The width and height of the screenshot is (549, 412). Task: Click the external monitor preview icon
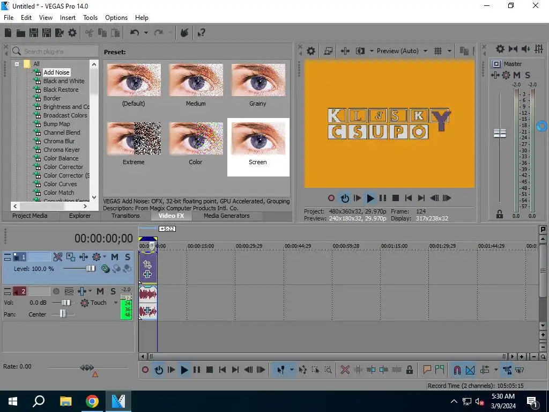pyautogui.click(x=328, y=51)
